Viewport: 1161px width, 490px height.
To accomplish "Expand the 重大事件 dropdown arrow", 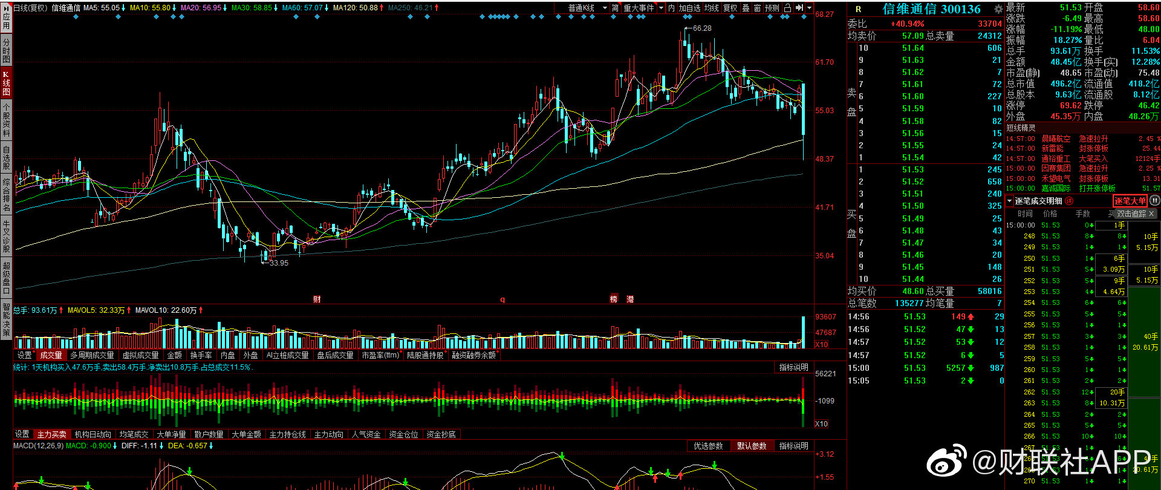I will click(x=661, y=8).
